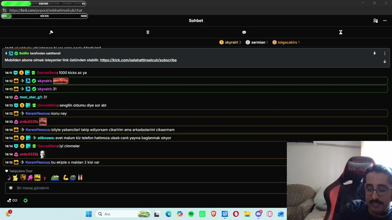
Task: Click the 'Takipçilere Özel' emote label
Action: [x=21, y=171]
